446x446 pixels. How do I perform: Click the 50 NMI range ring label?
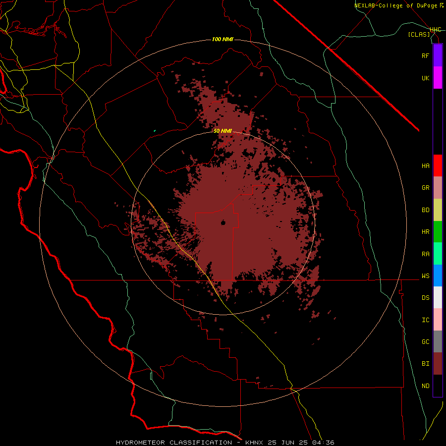(x=223, y=131)
